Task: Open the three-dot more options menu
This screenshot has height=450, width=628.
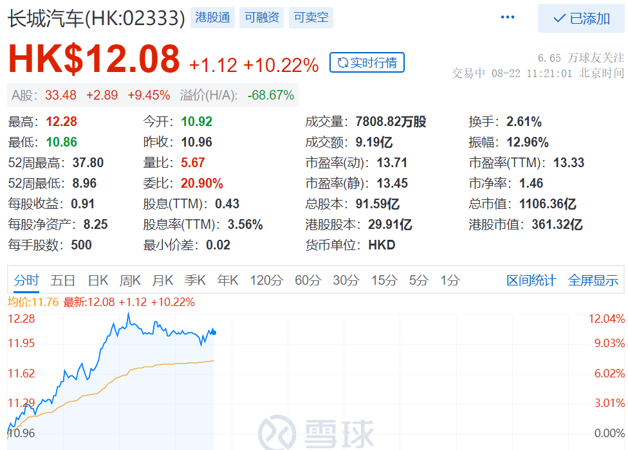Action: [x=508, y=17]
